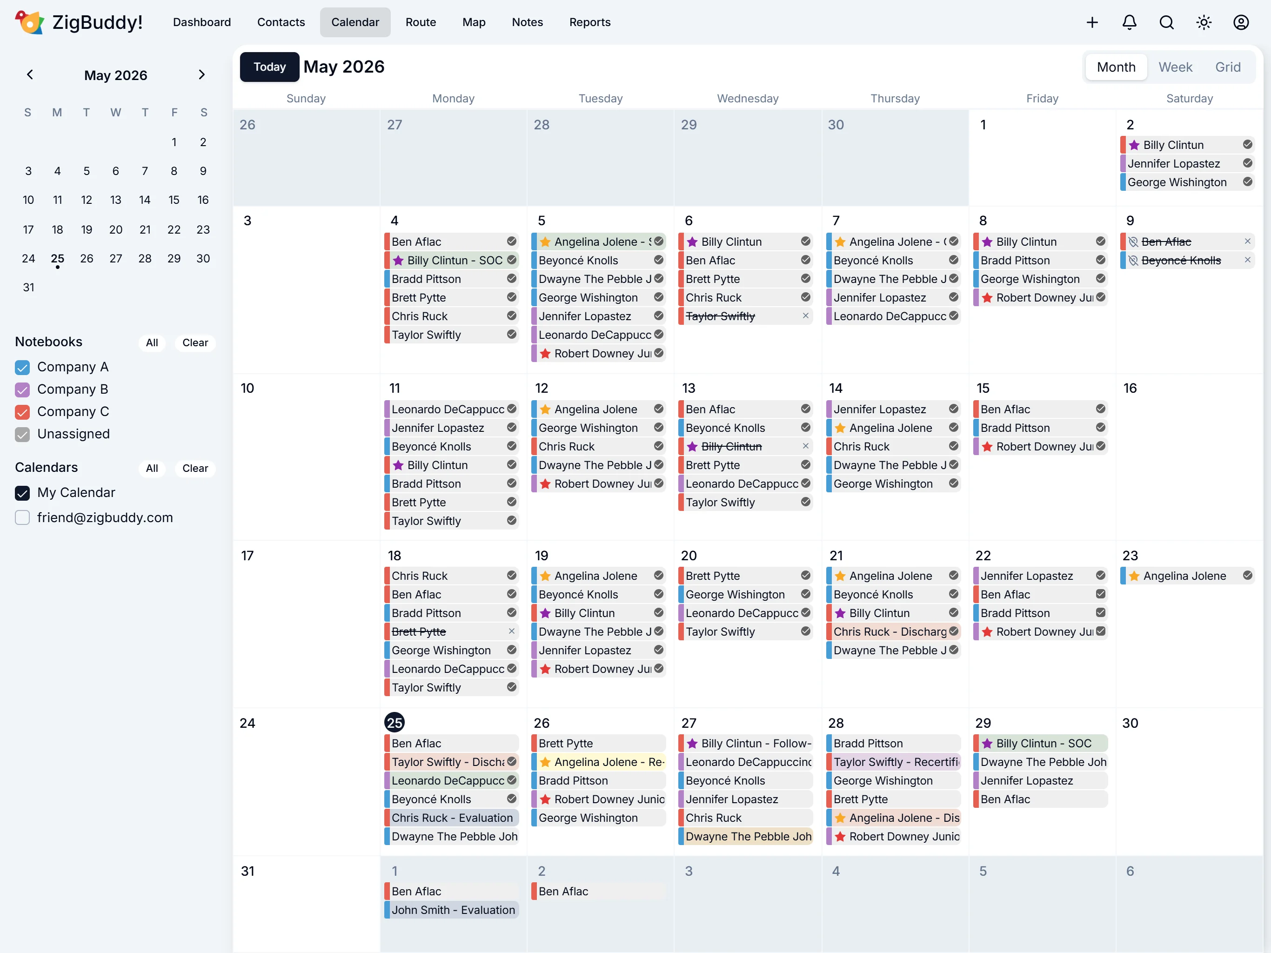The image size is (1271, 953).
Task: Open Angelina Jolene - Re- event on May 26
Action: pos(599,762)
